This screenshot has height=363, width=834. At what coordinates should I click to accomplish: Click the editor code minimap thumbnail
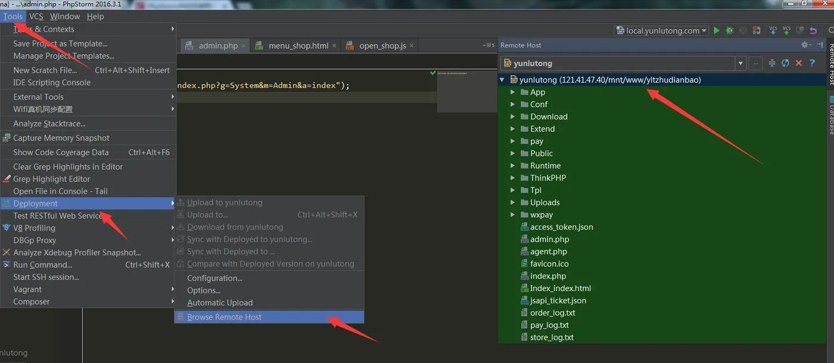pyautogui.click(x=467, y=91)
